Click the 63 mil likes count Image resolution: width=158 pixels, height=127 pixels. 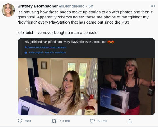pos(102,121)
